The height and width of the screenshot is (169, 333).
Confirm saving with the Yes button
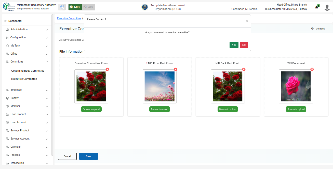[234, 45]
